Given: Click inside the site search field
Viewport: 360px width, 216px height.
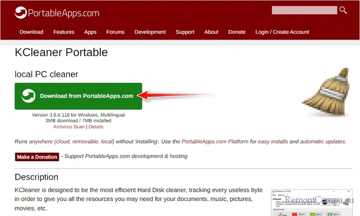Looking at the screenshot, I should 304,10.
